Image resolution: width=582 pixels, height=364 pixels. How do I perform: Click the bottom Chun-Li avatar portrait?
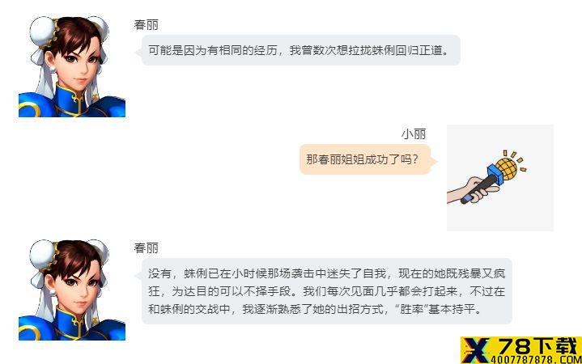pos(72,290)
